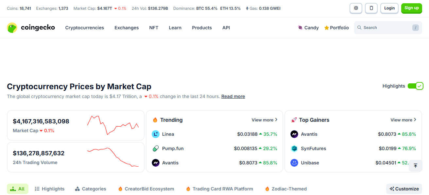Image resolution: width=429 pixels, height=195 pixels.
Task: Click the Trending flame icon
Action: 155,120
